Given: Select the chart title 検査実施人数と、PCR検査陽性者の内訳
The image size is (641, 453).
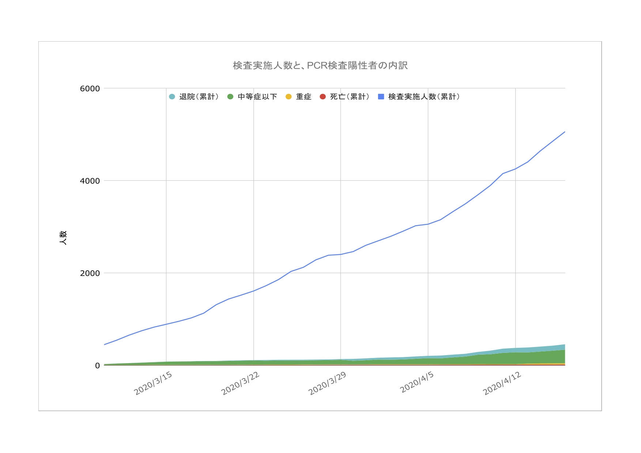Looking at the screenshot, I should click(x=320, y=65).
